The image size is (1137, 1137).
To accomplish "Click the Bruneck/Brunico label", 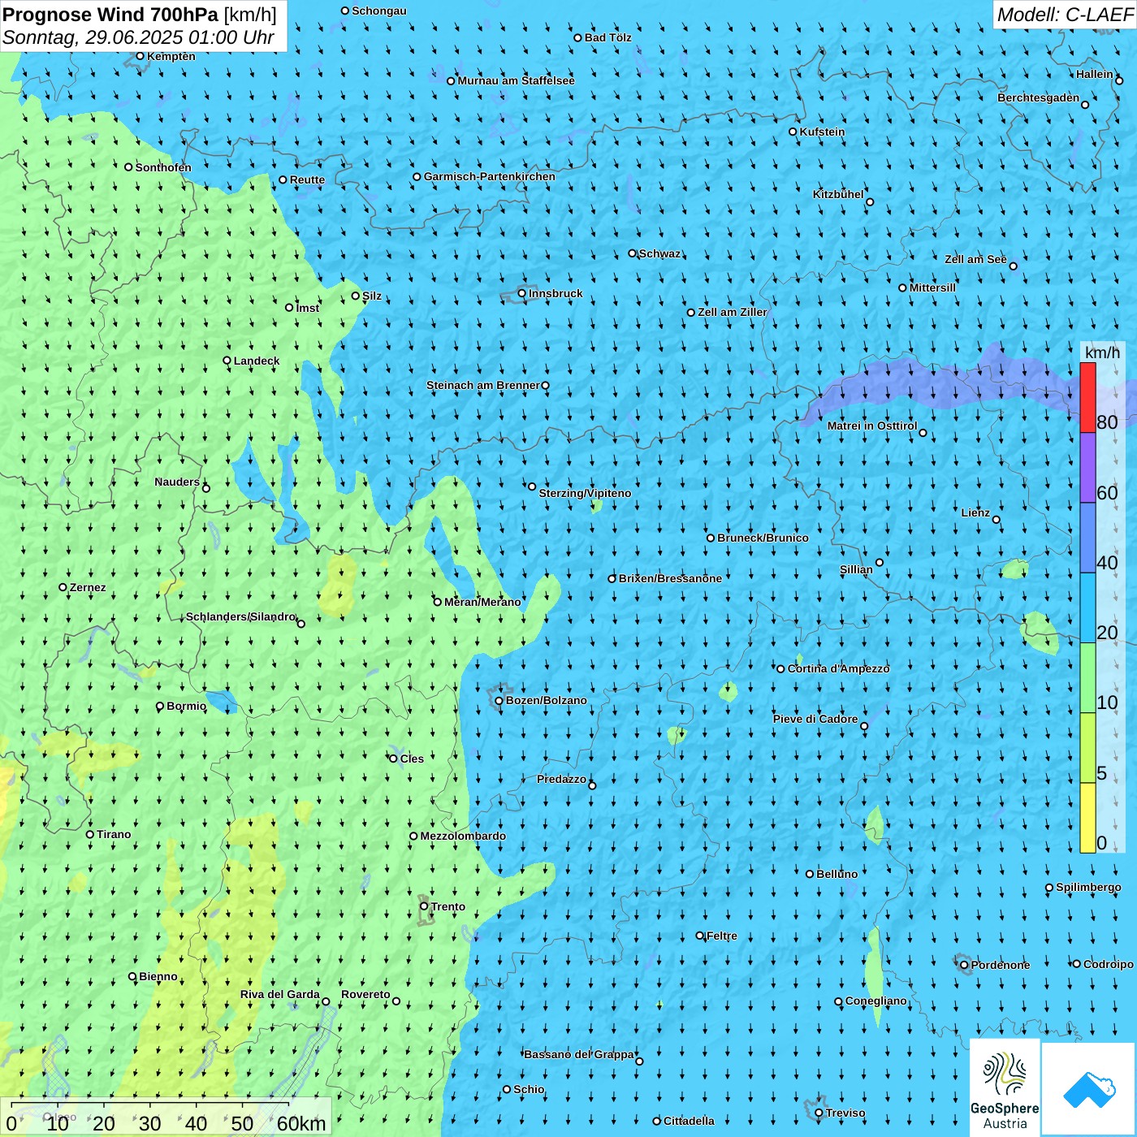I will [763, 538].
